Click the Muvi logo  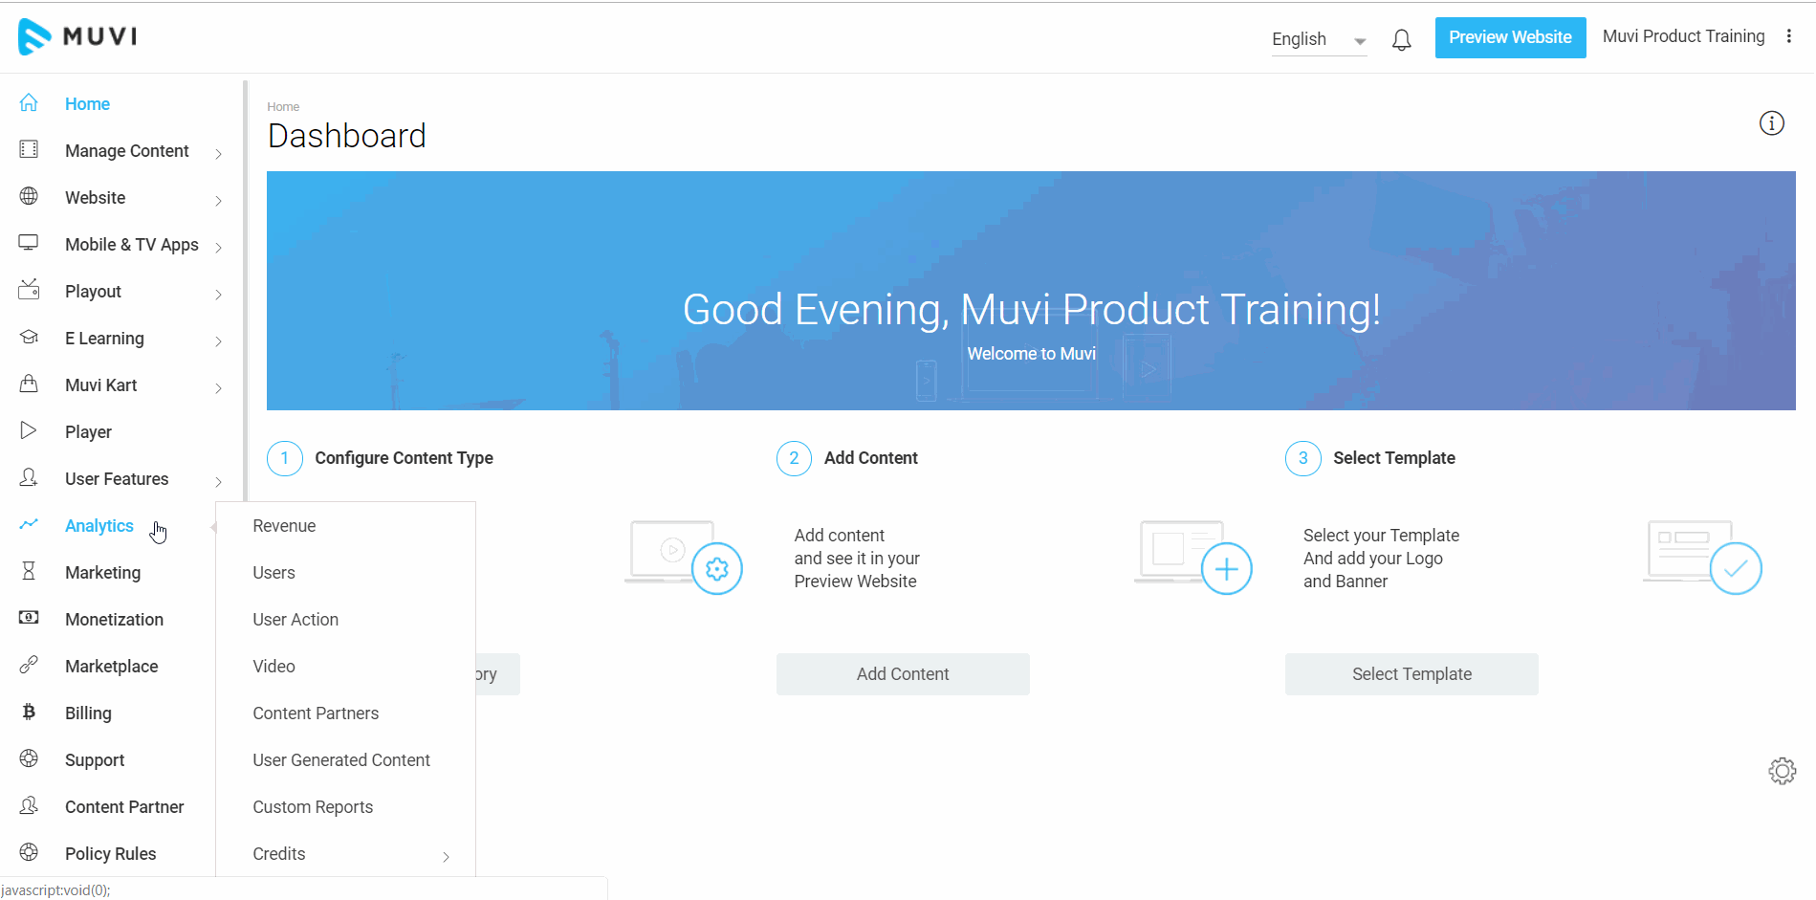77,36
